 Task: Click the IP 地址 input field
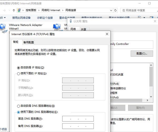[78, 81]
